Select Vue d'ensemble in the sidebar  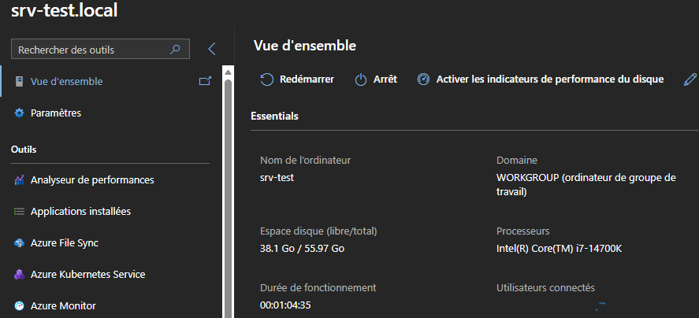point(66,81)
